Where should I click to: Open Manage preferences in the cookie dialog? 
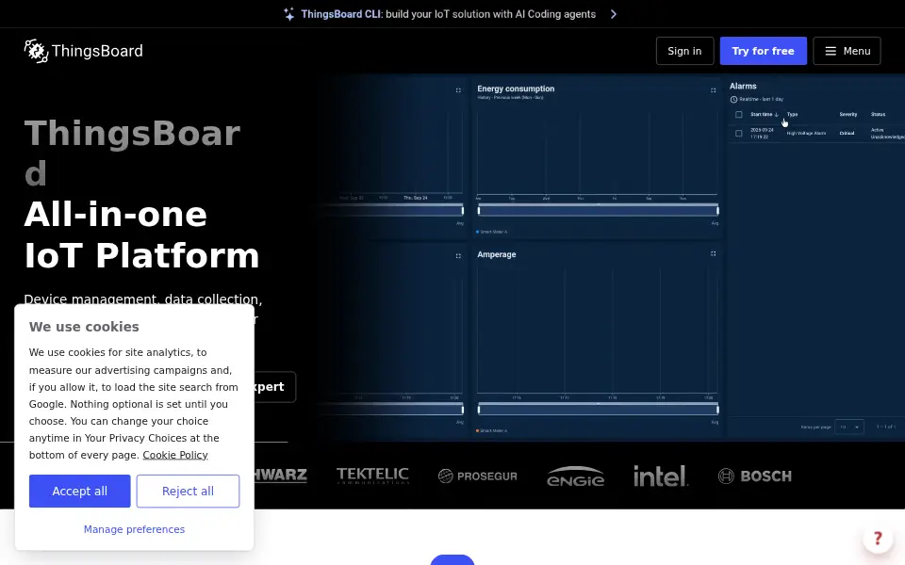pos(135,529)
